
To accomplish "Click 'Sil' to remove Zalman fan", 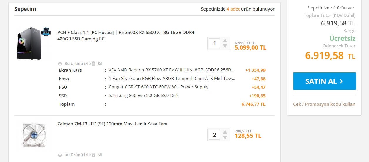I will click(100, 155).
